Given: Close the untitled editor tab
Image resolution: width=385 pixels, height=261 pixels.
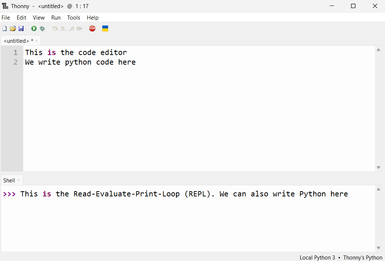Looking at the screenshot, I should [36, 41].
